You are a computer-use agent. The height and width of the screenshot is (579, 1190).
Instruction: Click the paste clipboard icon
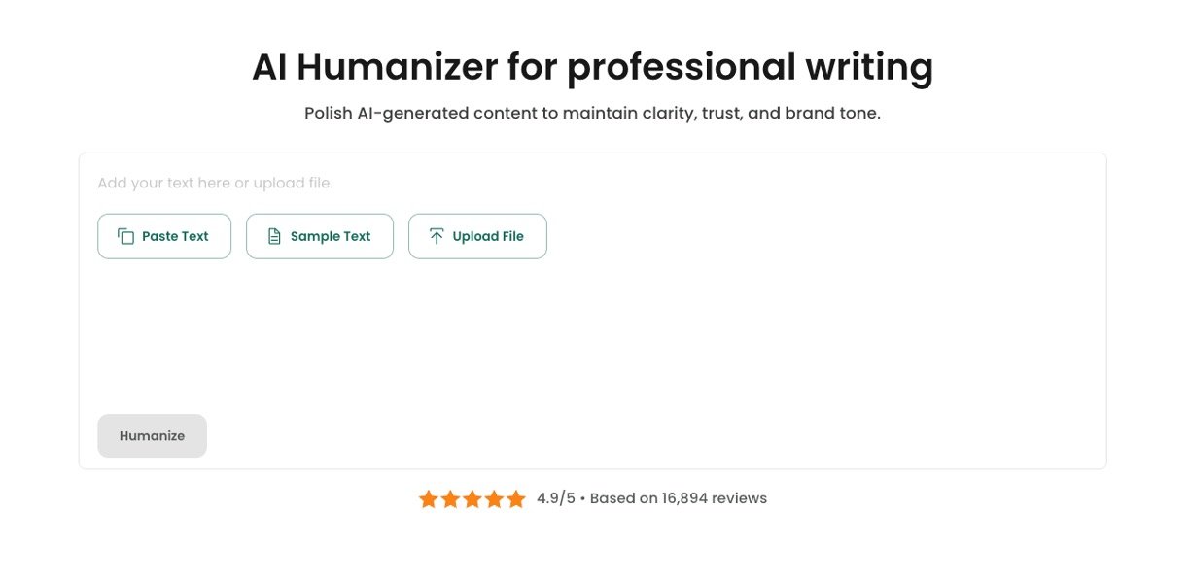[125, 236]
